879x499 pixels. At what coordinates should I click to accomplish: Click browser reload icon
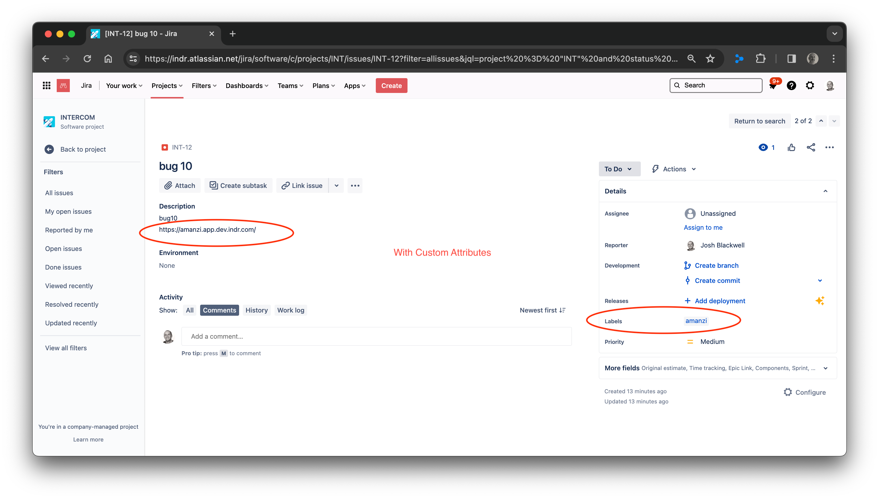point(87,59)
